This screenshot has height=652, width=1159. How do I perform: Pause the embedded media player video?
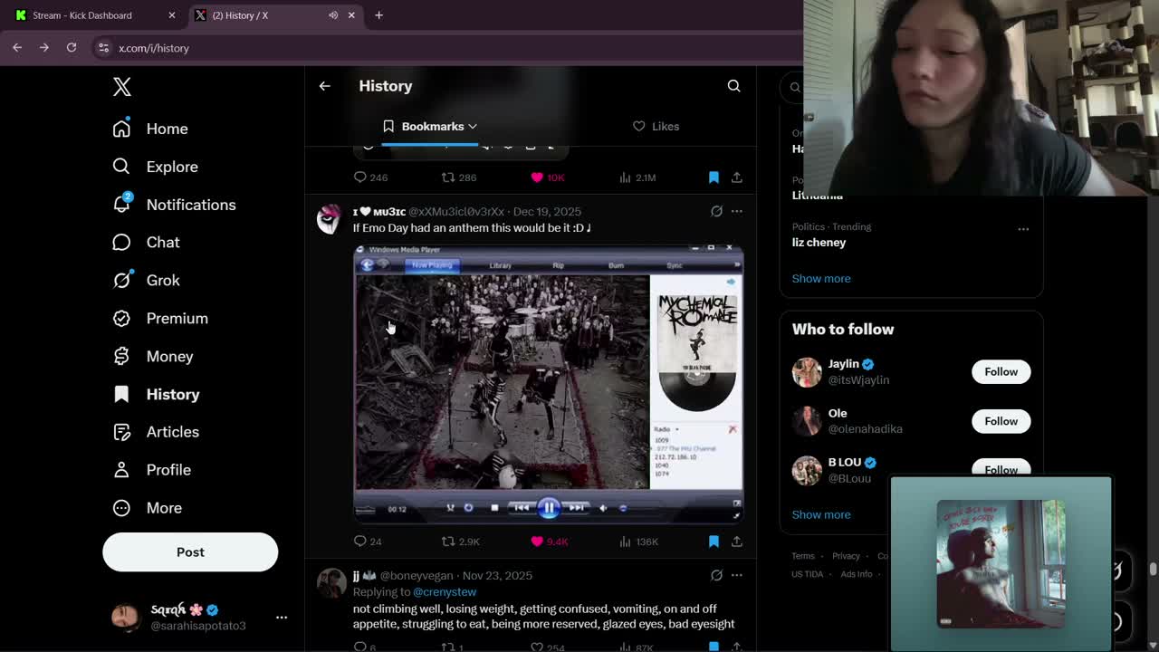click(x=549, y=508)
